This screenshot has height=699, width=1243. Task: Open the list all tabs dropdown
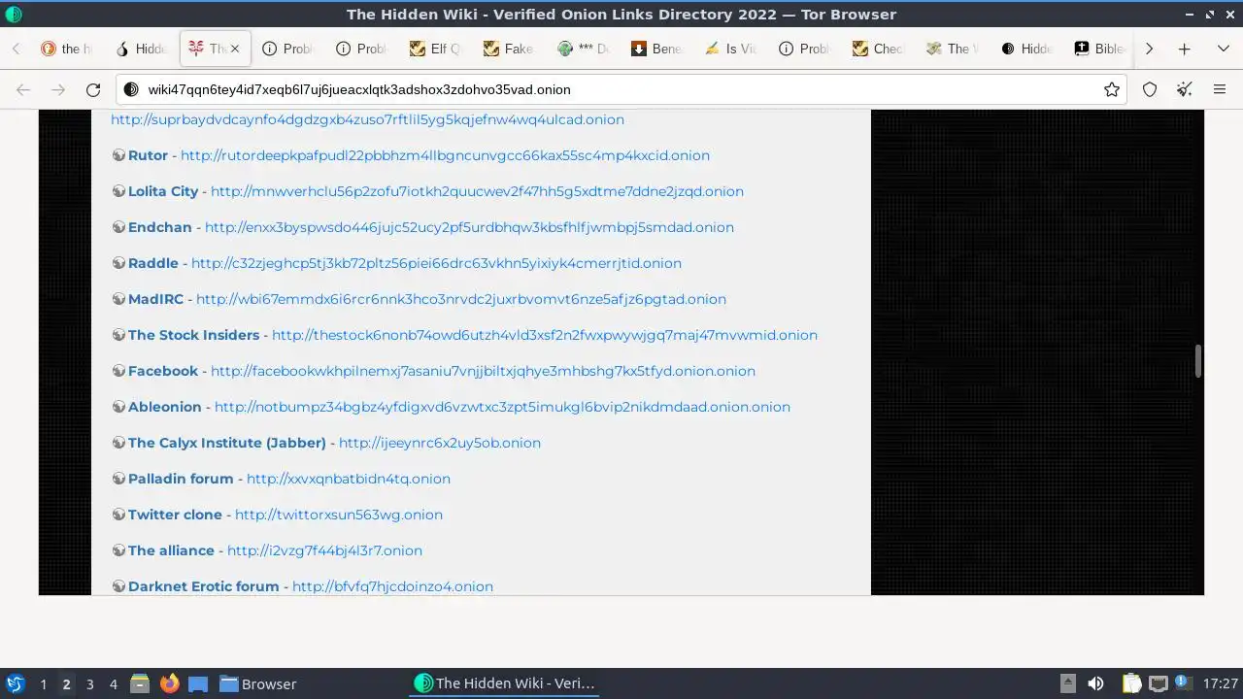pos(1224,49)
